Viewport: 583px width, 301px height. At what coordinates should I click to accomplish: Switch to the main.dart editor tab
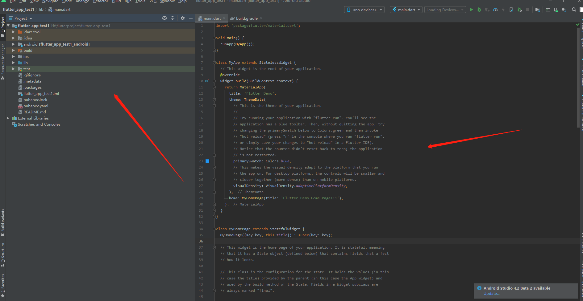pyautogui.click(x=212, y=18)
